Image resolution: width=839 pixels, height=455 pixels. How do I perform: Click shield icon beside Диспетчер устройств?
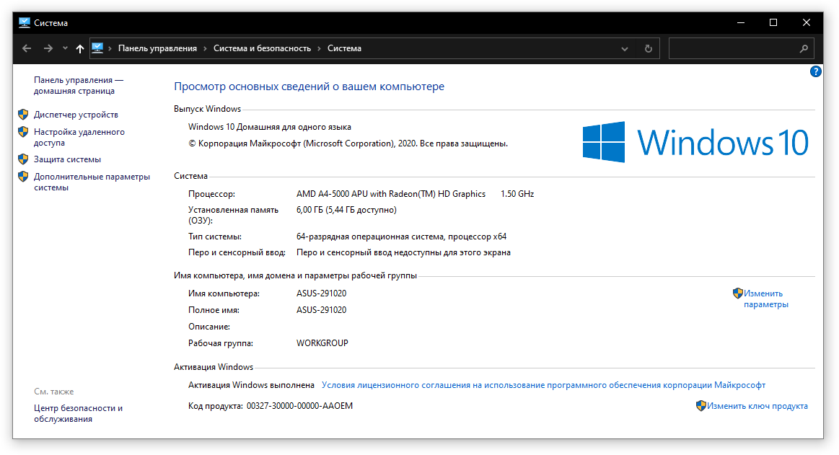[x=23, y=115]
